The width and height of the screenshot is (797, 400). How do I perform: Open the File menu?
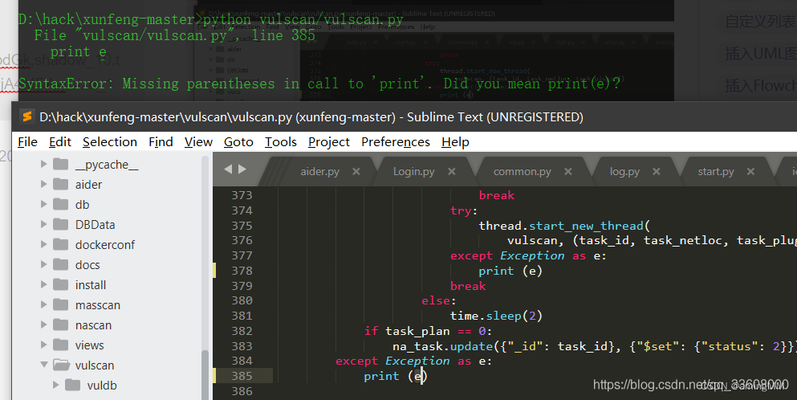point(27,142)
